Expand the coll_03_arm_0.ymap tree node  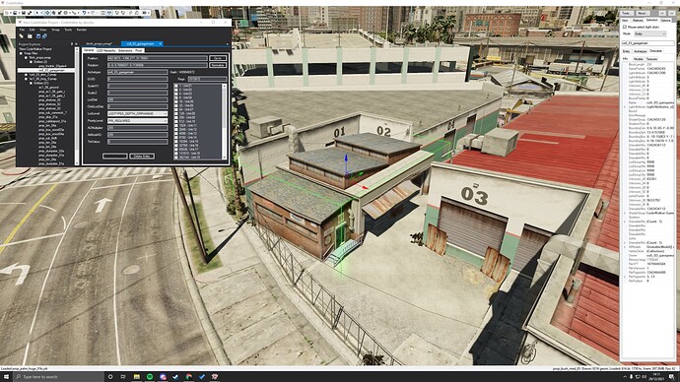[26, 75]
